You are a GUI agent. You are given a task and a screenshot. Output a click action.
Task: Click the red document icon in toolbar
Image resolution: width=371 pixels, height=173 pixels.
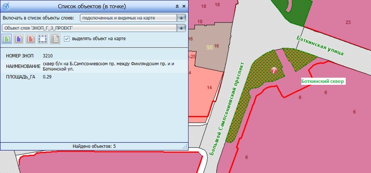point(31,39)
